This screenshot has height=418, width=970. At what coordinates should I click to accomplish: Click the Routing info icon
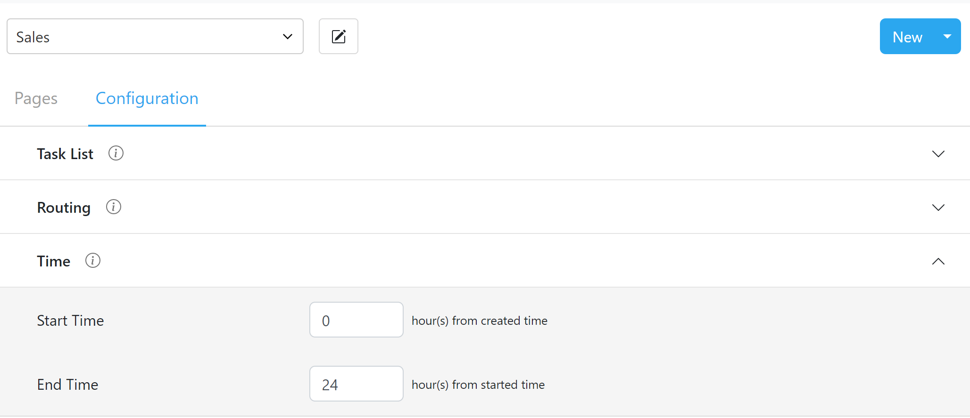pos(113,207)
